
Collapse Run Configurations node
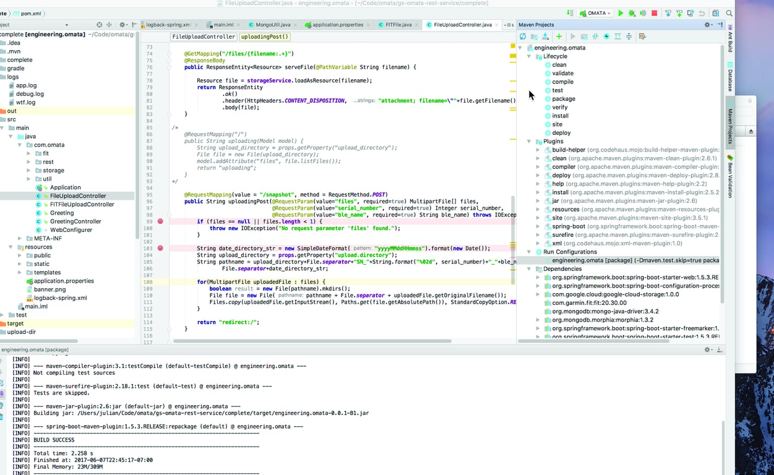(530, 252)
